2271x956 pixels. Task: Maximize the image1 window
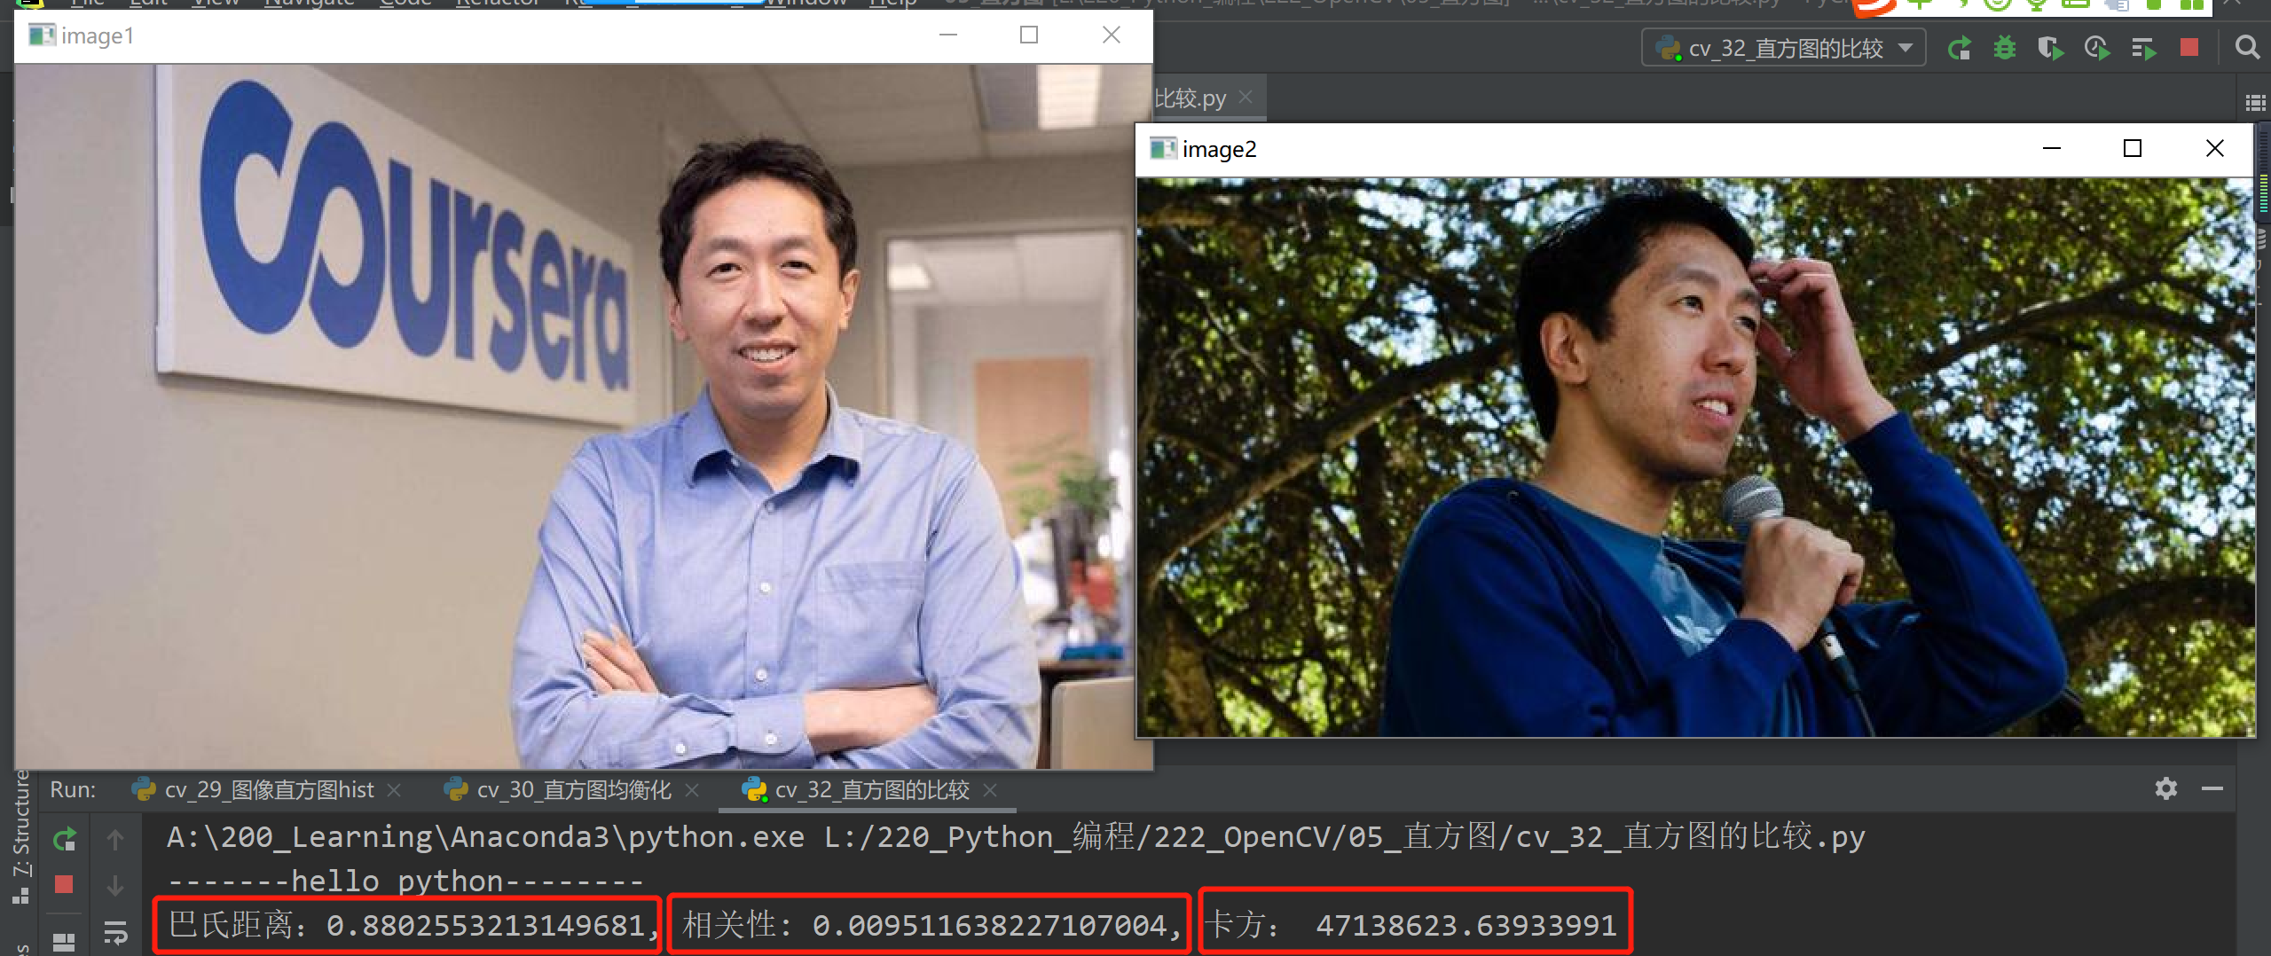[1029, 35]
